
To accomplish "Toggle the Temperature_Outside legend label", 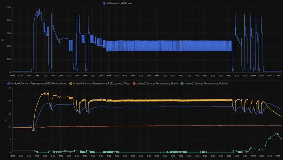I will coord(206,84).
